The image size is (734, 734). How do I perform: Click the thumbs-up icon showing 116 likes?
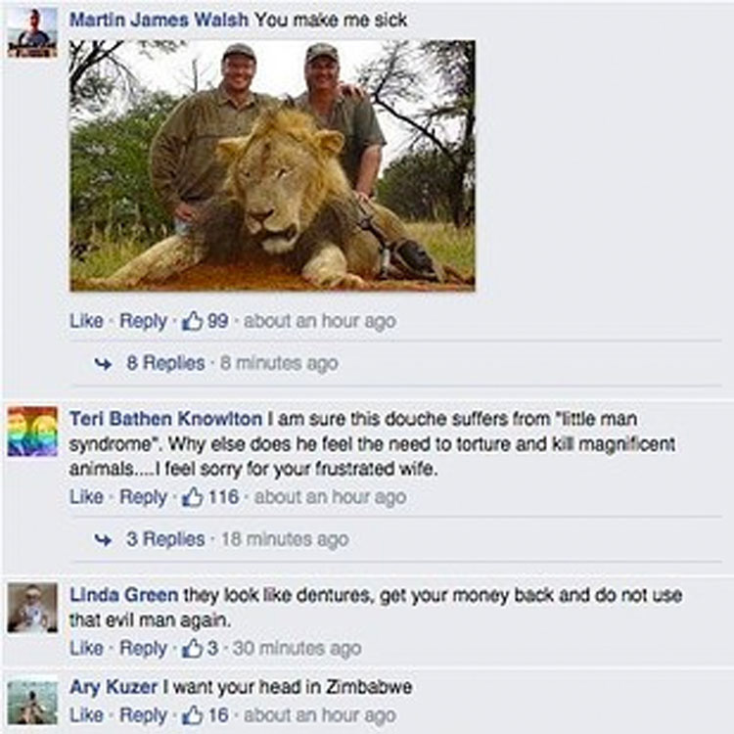click(x=192, y=497)
